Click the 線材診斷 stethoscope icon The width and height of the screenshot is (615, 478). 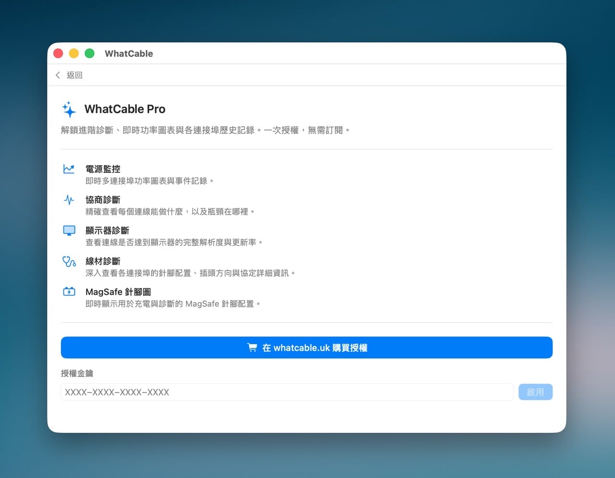(x=69, y=261)
